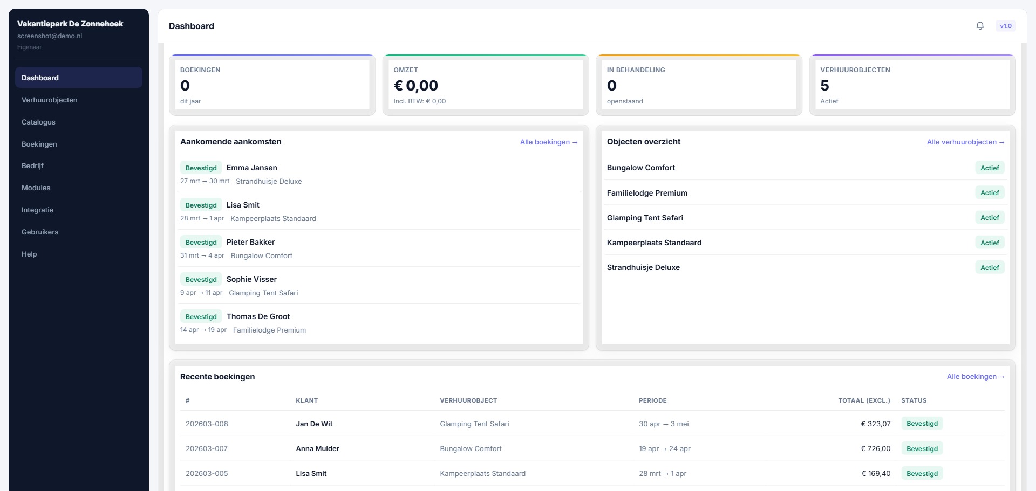This screenshot has width=1036, height=491.
Task: Open Gebruikers management
Action: click(39, 232)
